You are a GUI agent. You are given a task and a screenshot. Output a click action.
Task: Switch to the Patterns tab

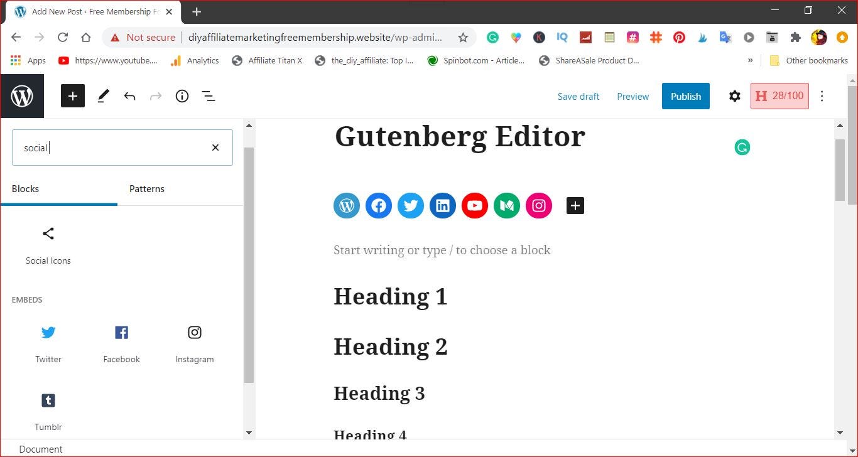pos(147,189)
